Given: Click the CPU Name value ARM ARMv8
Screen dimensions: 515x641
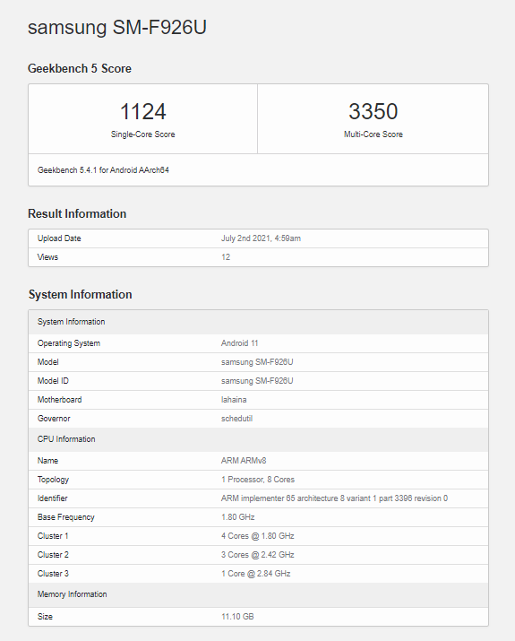Looking at the screenshot, I should click(x=244, y=461).
